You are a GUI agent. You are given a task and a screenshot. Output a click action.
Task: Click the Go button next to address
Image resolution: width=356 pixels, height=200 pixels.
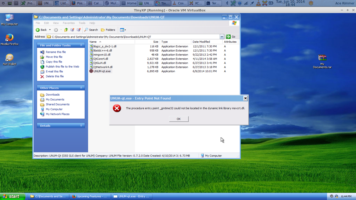click(x=231, y=37)
